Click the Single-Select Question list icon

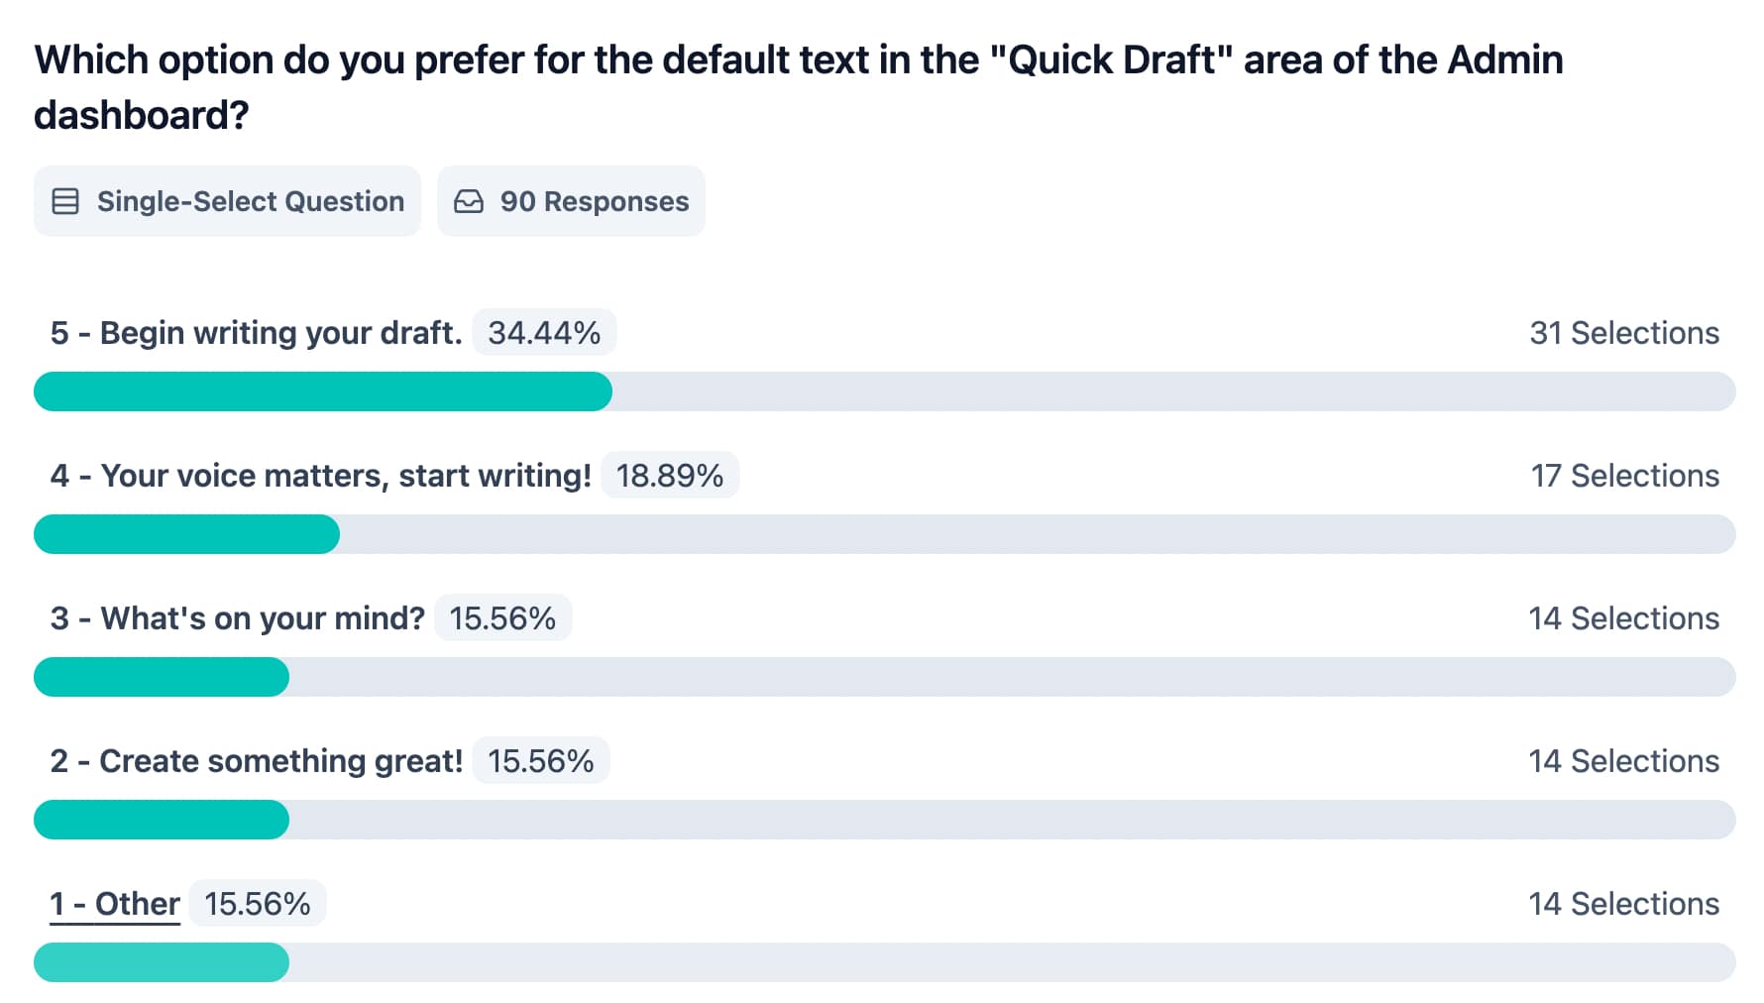pyautogui.click(x=65, y=201)
